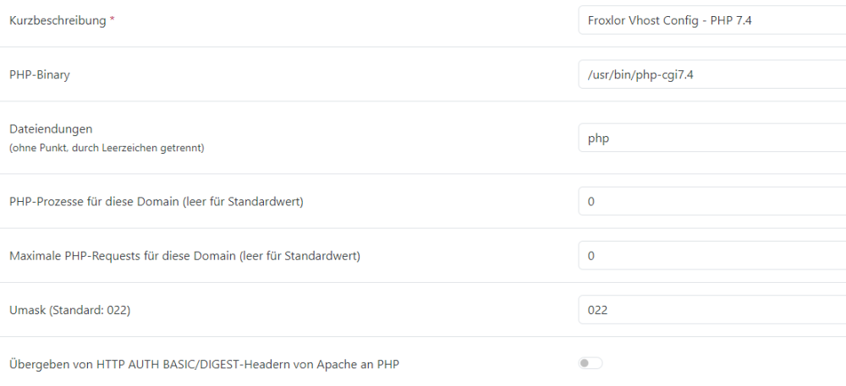Click the Dateiendungen label

tap(50, 129)
